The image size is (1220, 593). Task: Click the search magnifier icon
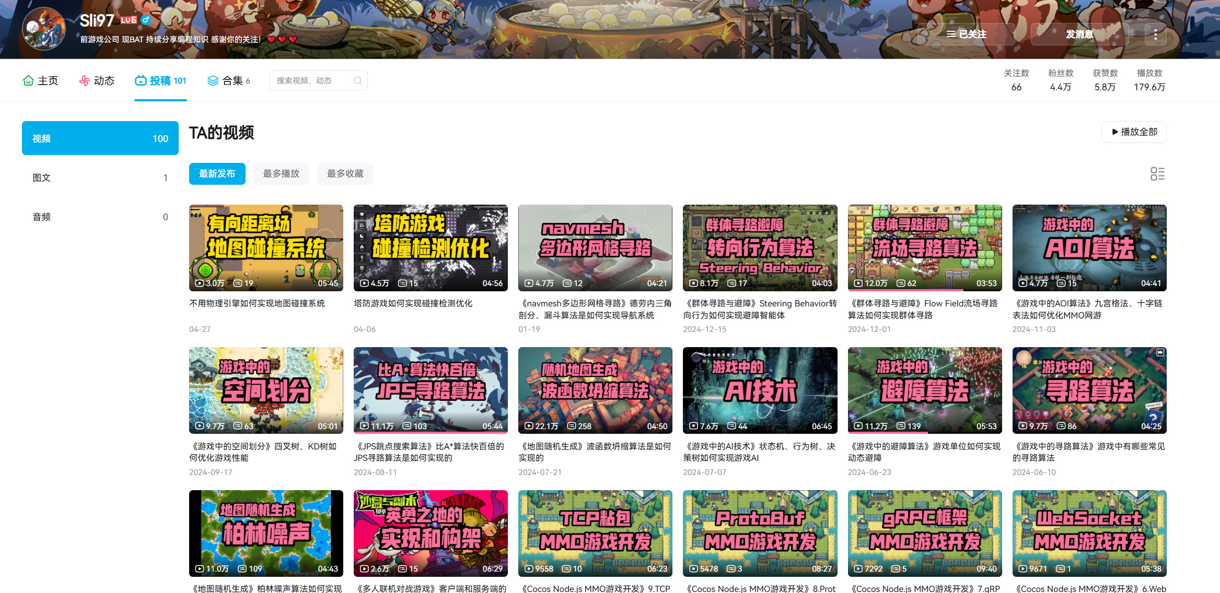(x=357, y=80)
